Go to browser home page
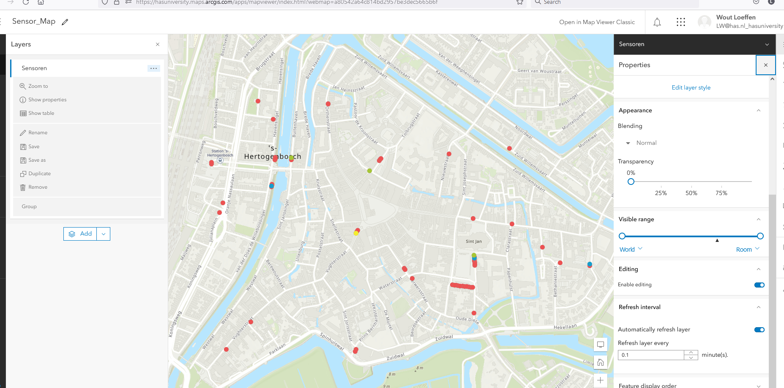The height and width of the screenshot is (388, 784). pyautogui.click(x=41, y=2)
